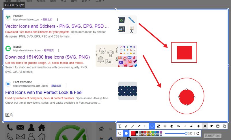Open the options menu for the Flaticon result
231x140 pixels.
tap(57, 20)
